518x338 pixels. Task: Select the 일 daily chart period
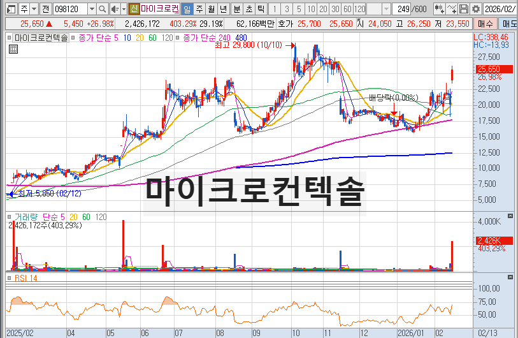(x=187, y=9)
